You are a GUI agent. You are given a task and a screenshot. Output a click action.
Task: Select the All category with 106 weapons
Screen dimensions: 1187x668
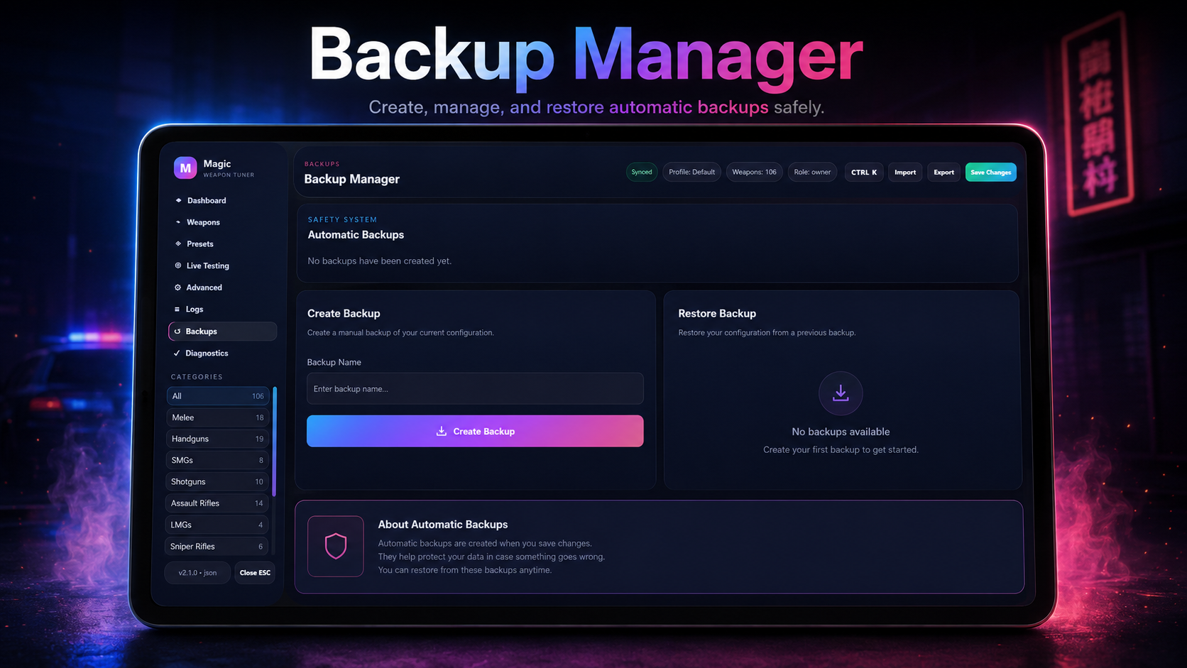tap(218, 396)
